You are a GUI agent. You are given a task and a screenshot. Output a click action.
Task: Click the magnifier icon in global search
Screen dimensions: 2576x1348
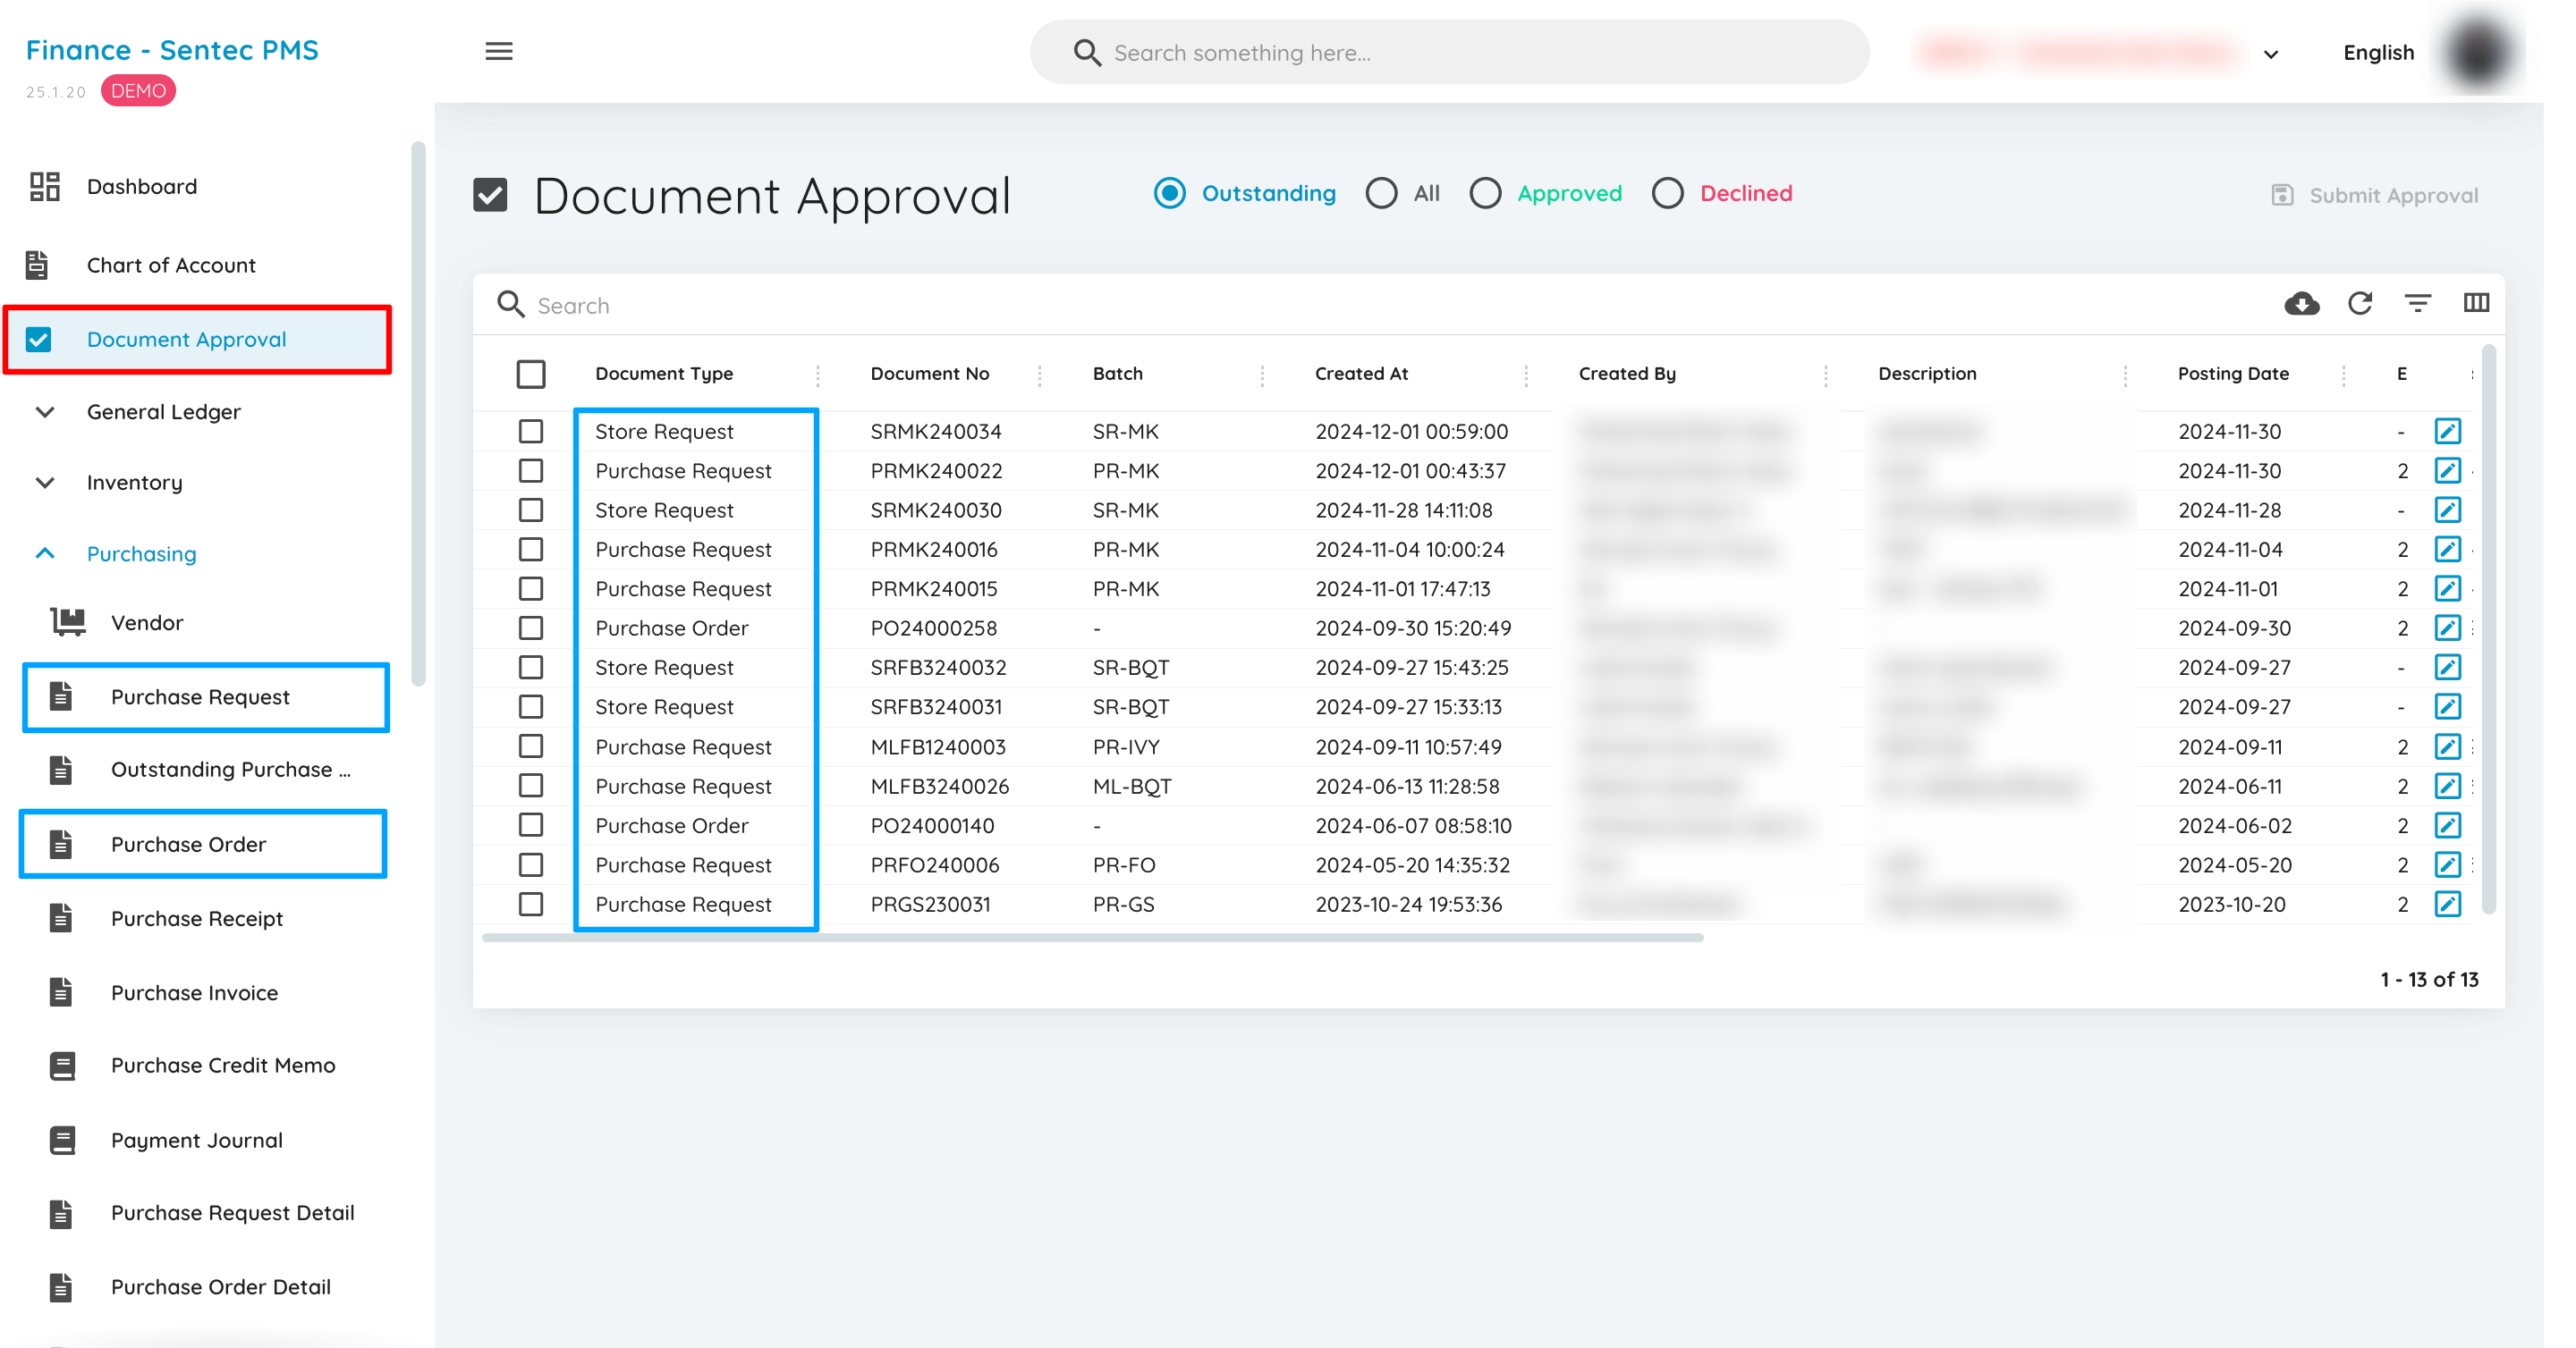click(x=1087, y=53)
